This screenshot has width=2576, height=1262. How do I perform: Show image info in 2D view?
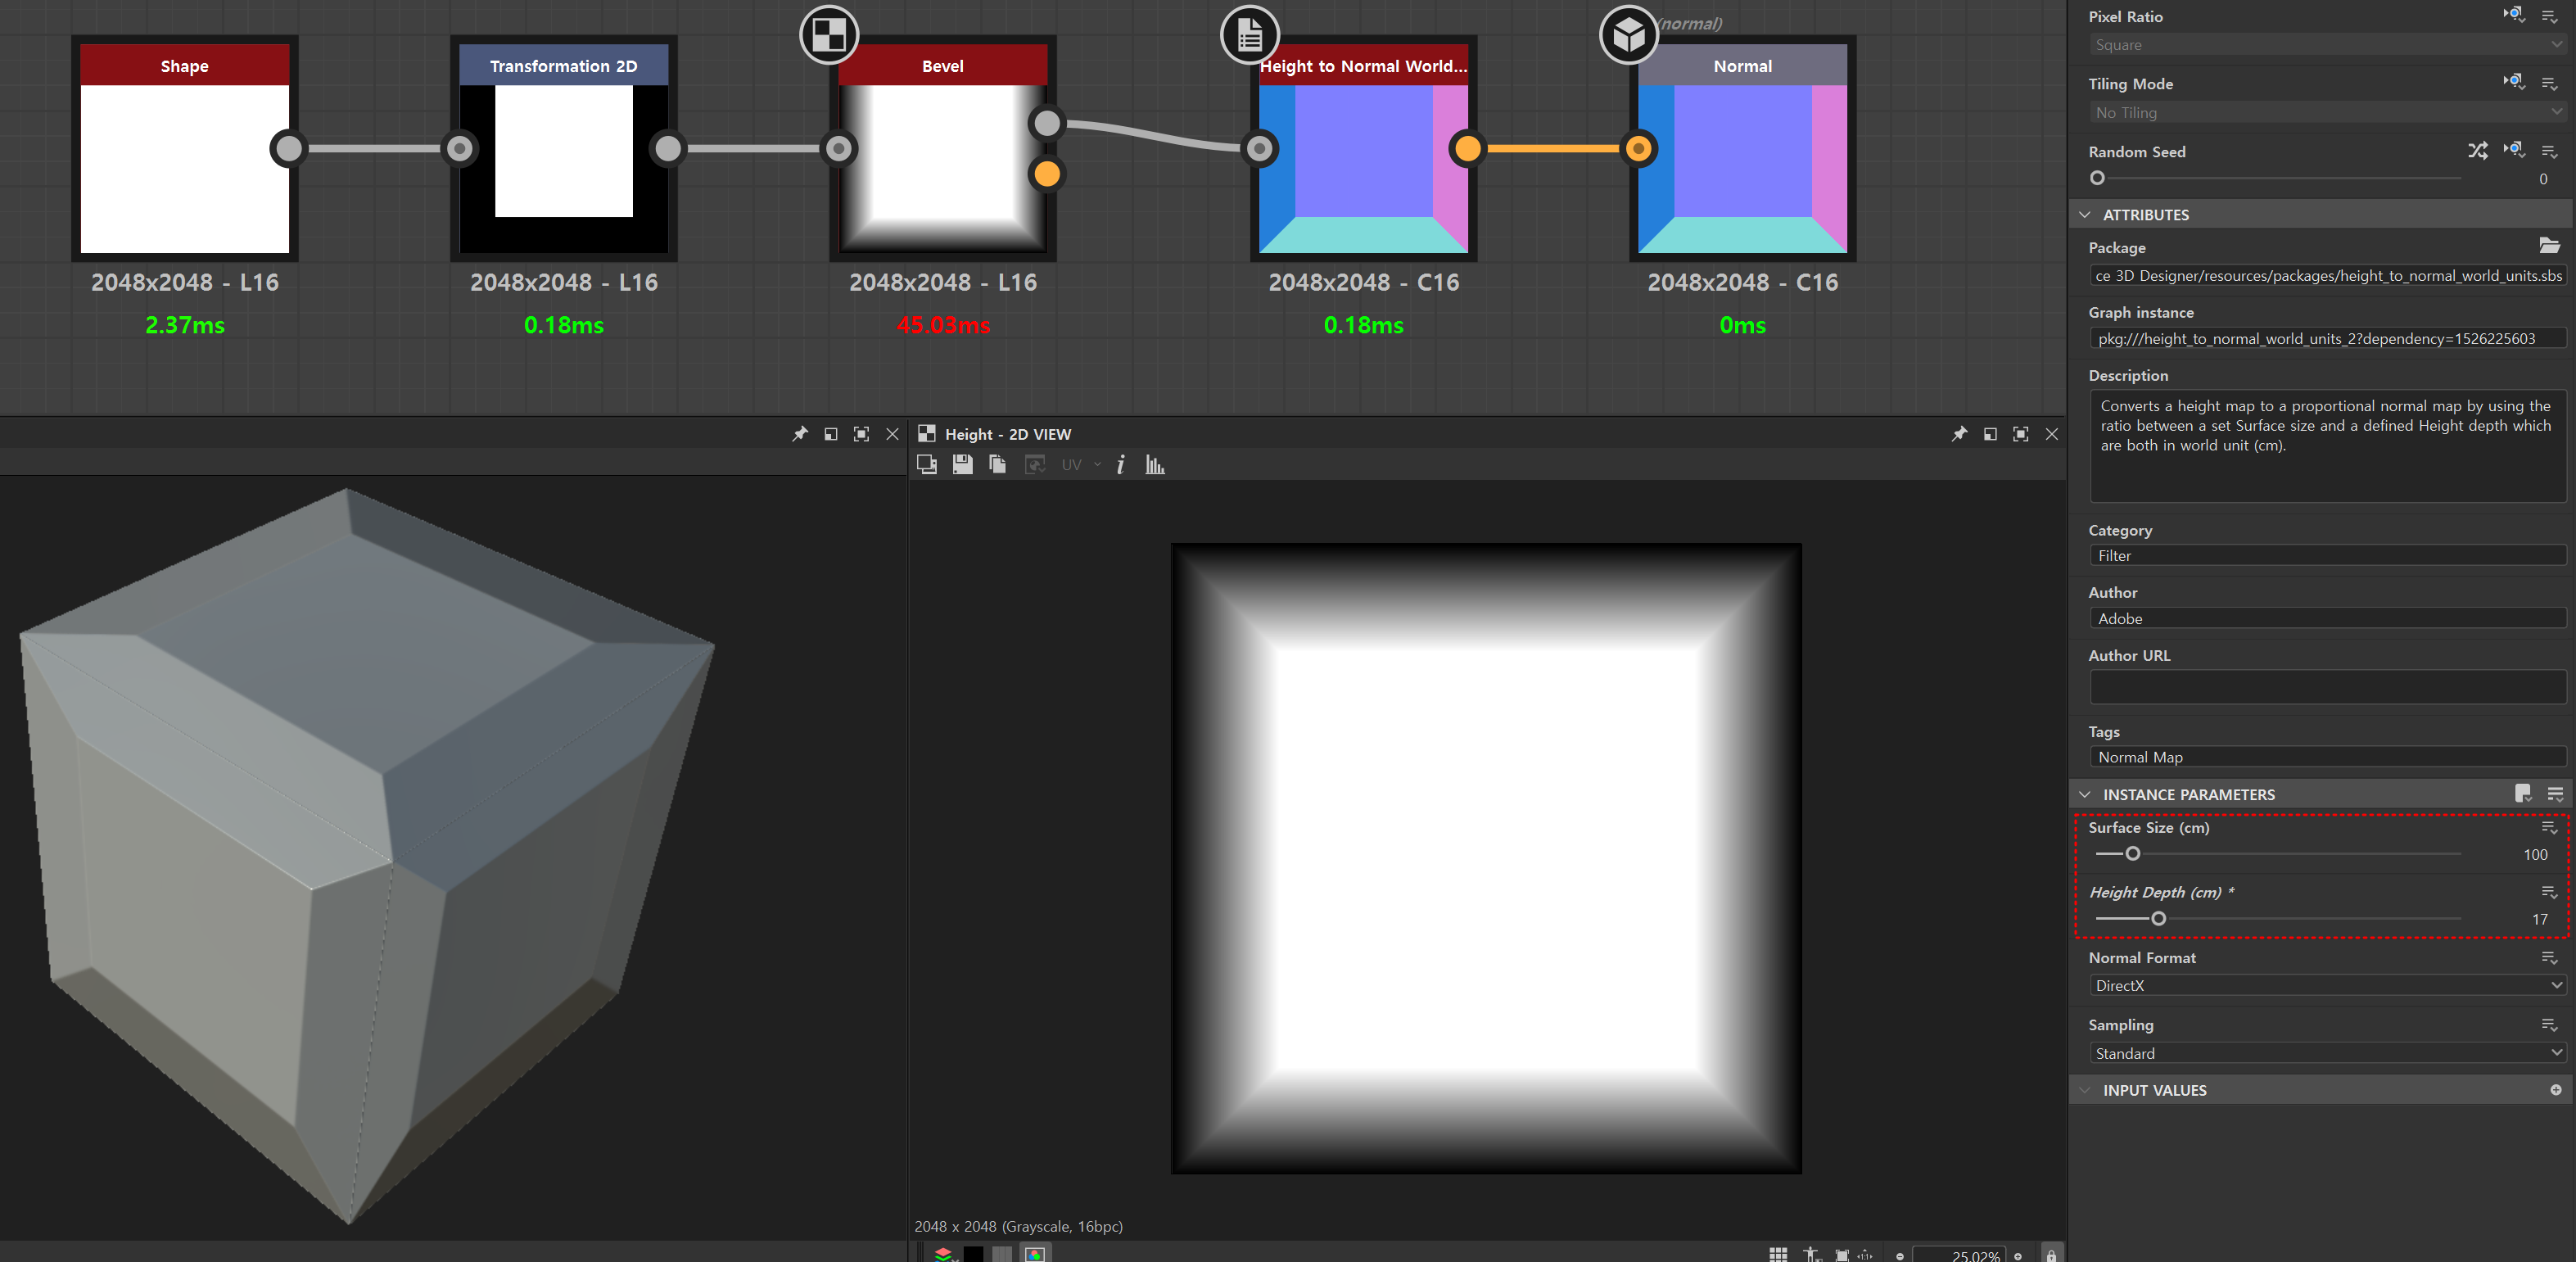(x=1121, y=464)
